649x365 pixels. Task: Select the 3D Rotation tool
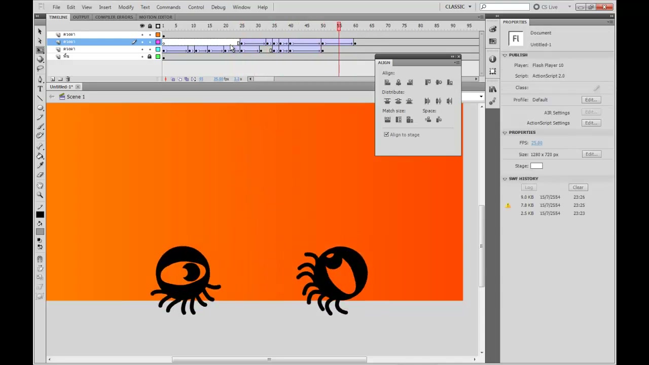[x=40, y=59]
